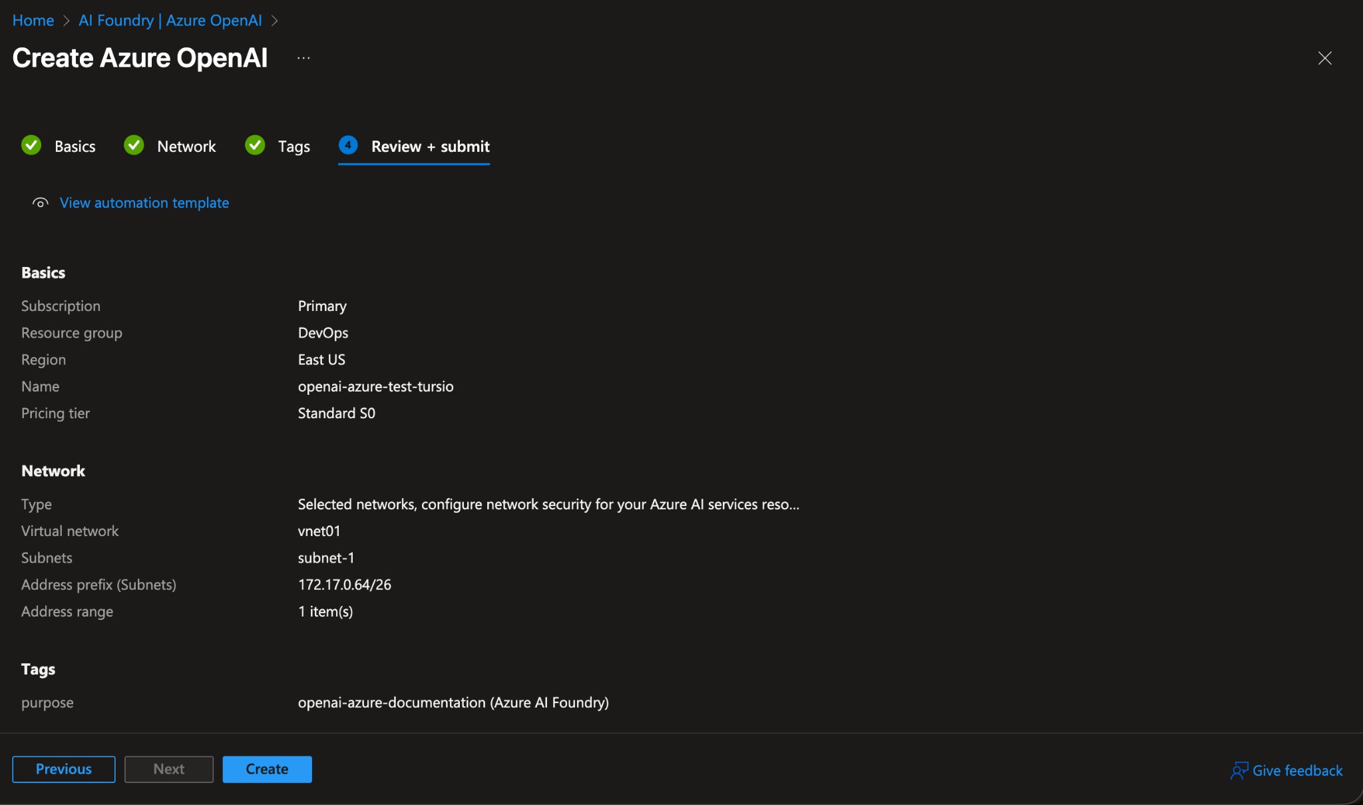The image size is (1363, 805).
Task: Click the Create button
Action: pos(266,769)
